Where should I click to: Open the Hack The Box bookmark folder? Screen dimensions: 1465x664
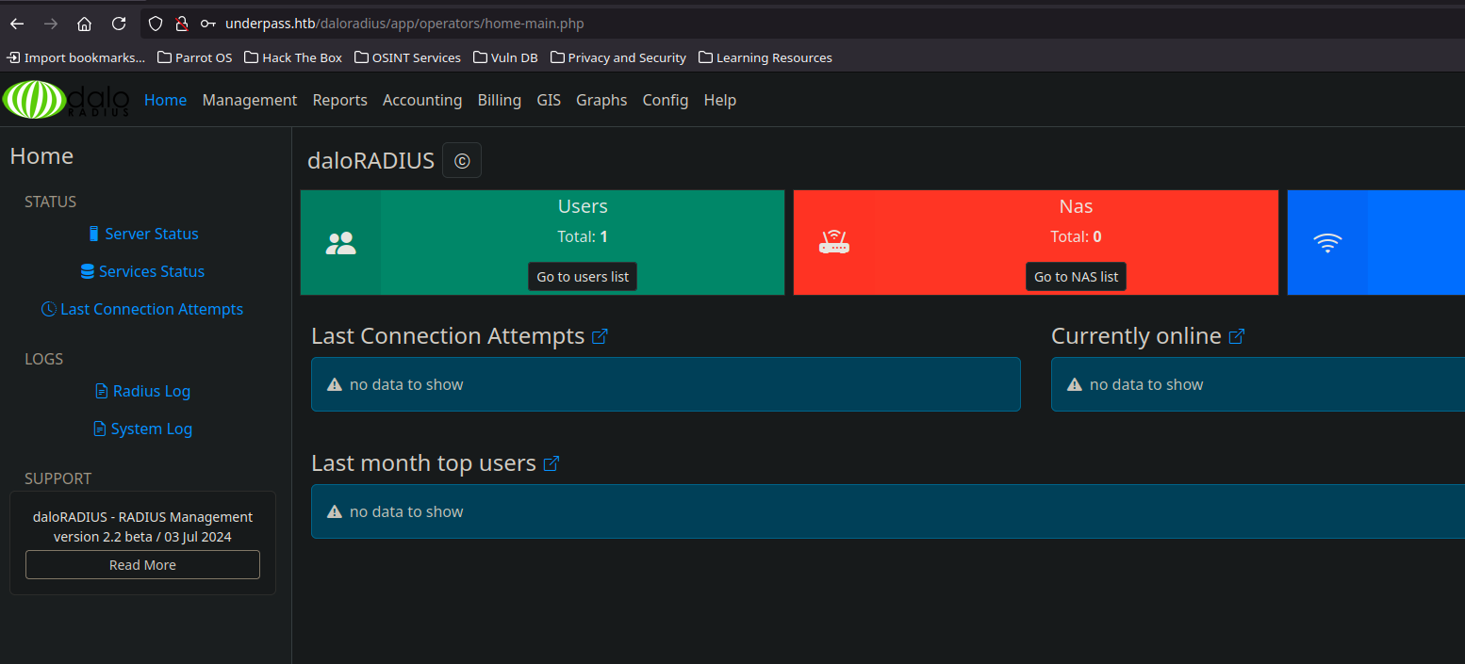point(293,57)
